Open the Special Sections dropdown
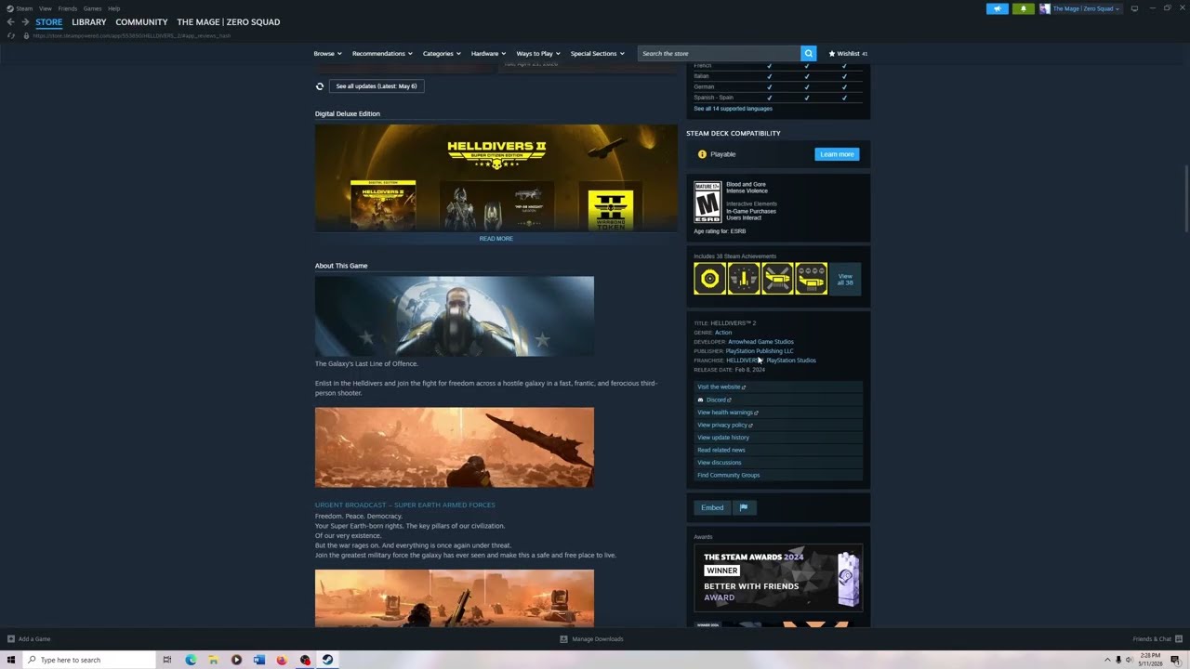This screenshot has width=1190, height=669. pyautogui.click(x=597, y=54)
